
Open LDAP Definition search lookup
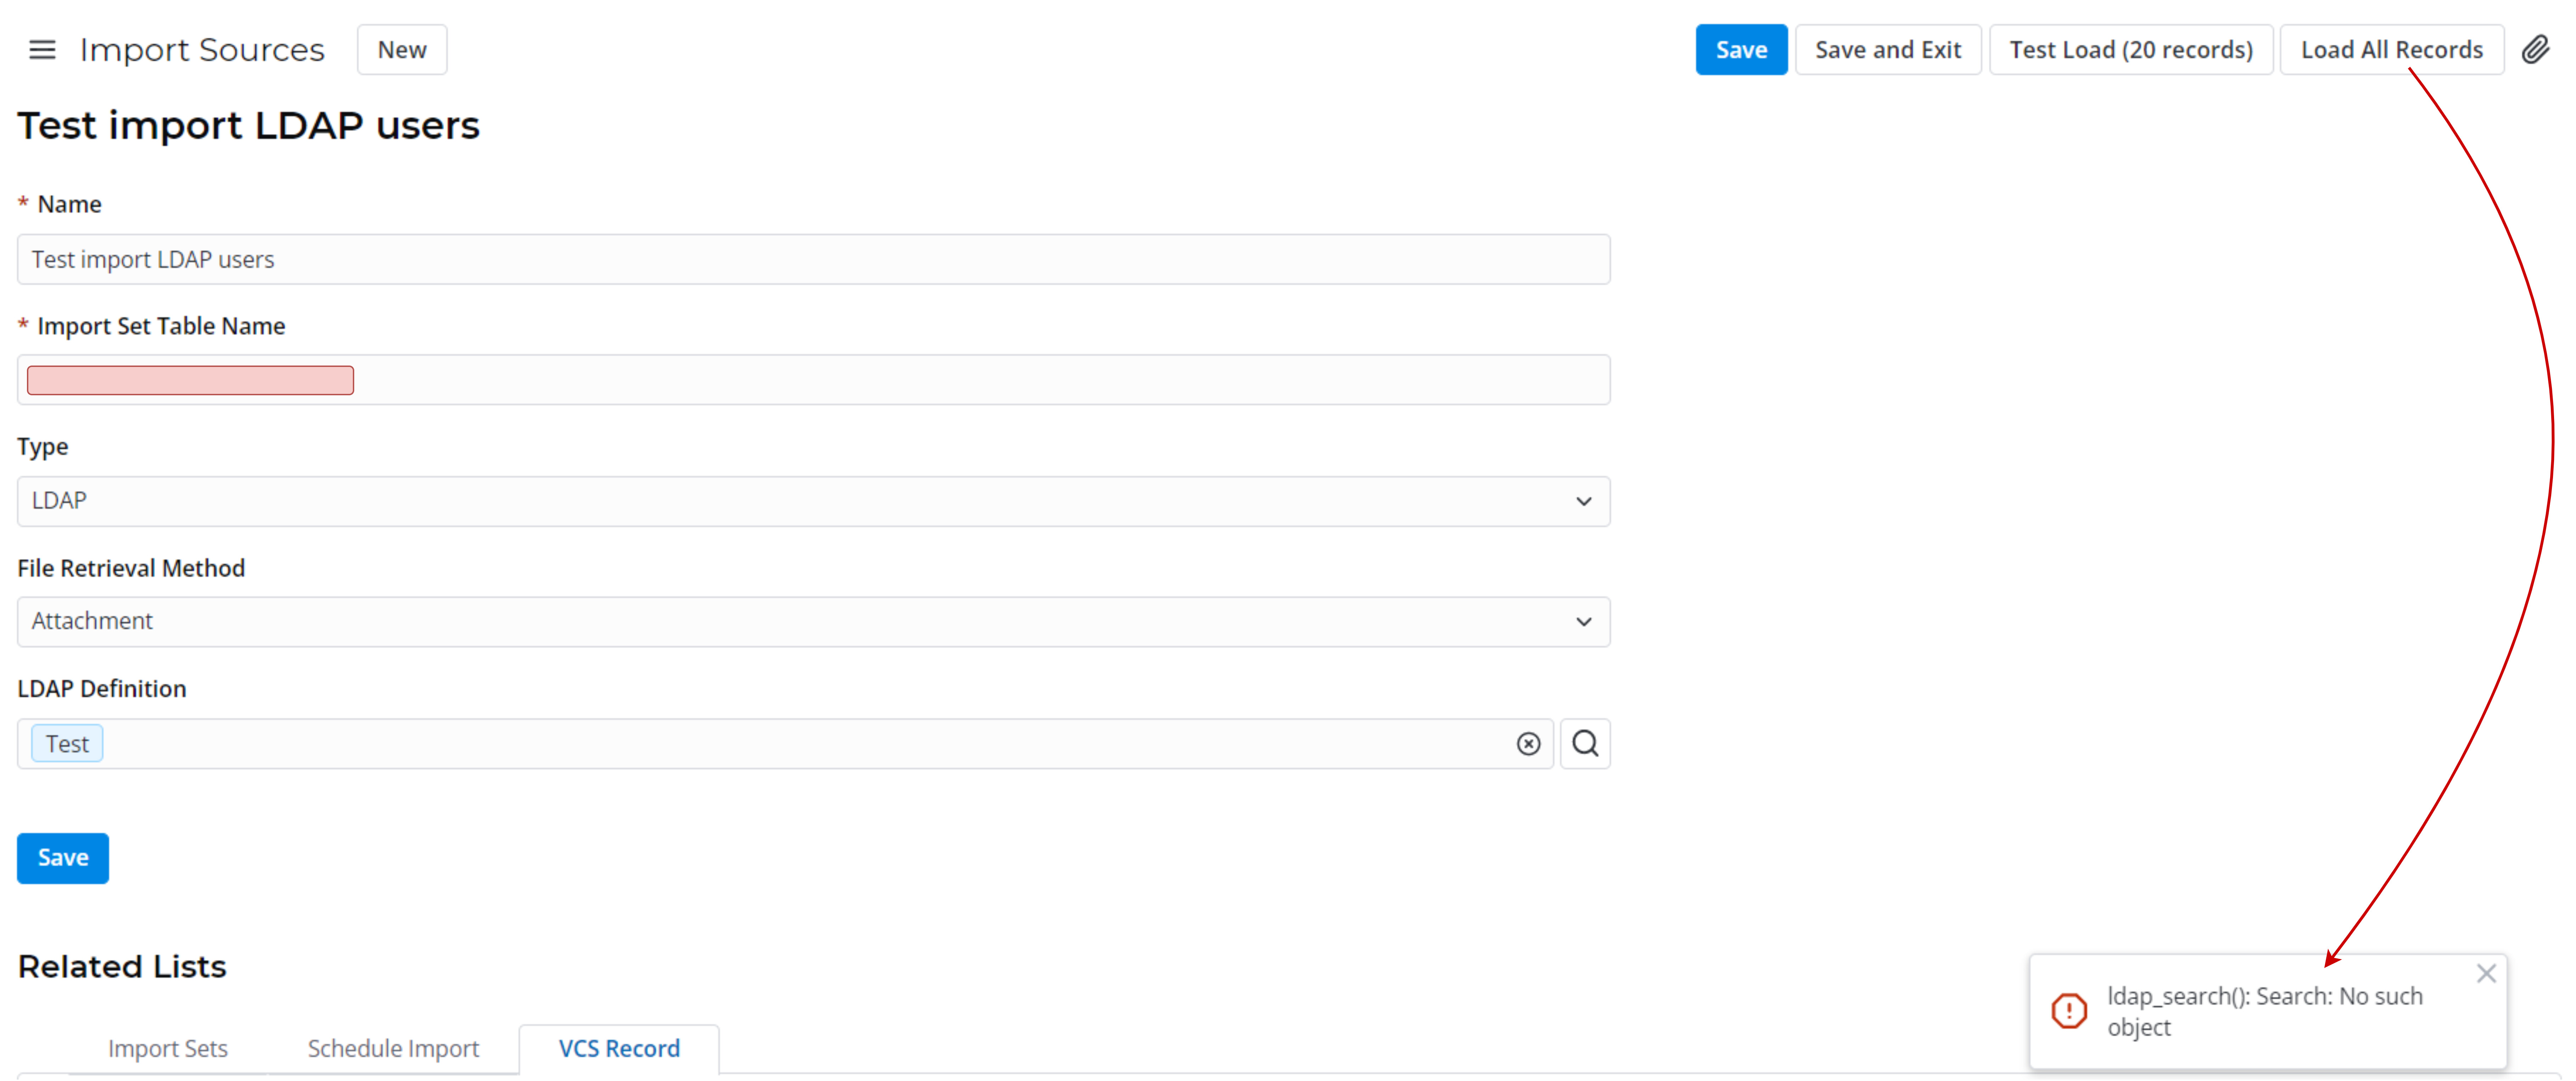point(1585,744)
